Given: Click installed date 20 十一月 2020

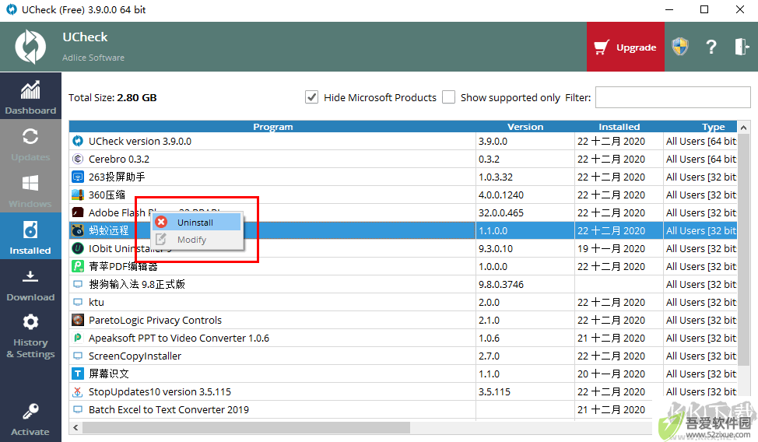Looking at the screenshot, I should click(611, 374).
